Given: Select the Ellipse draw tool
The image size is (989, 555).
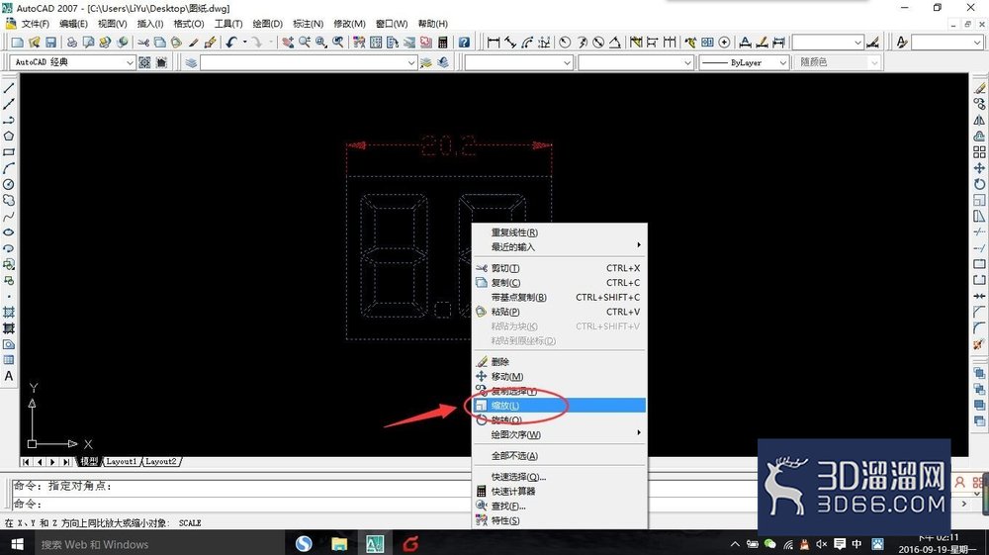Looking at the screenshot, I should point(9,232).
